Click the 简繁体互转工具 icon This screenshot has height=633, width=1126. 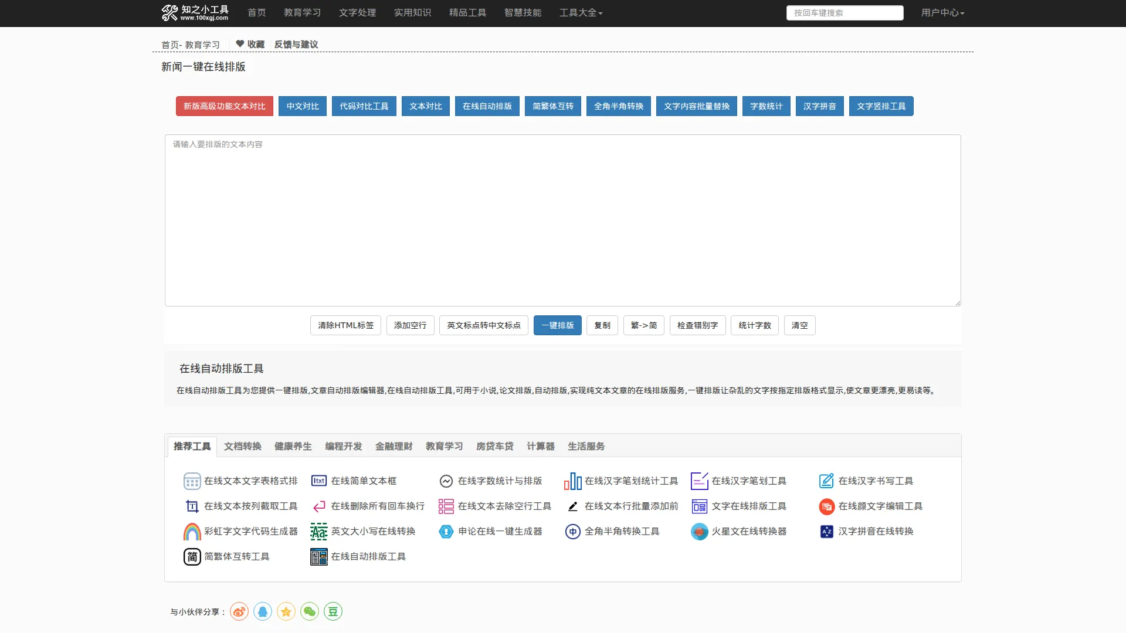[192, 557]
